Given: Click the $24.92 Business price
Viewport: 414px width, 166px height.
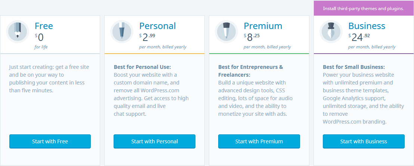Looking at the screenshot, I should tap(359, 38).
